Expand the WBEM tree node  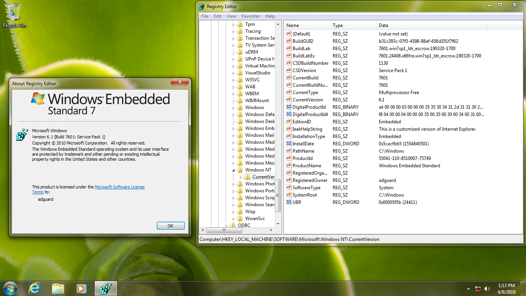coord(233,94)
